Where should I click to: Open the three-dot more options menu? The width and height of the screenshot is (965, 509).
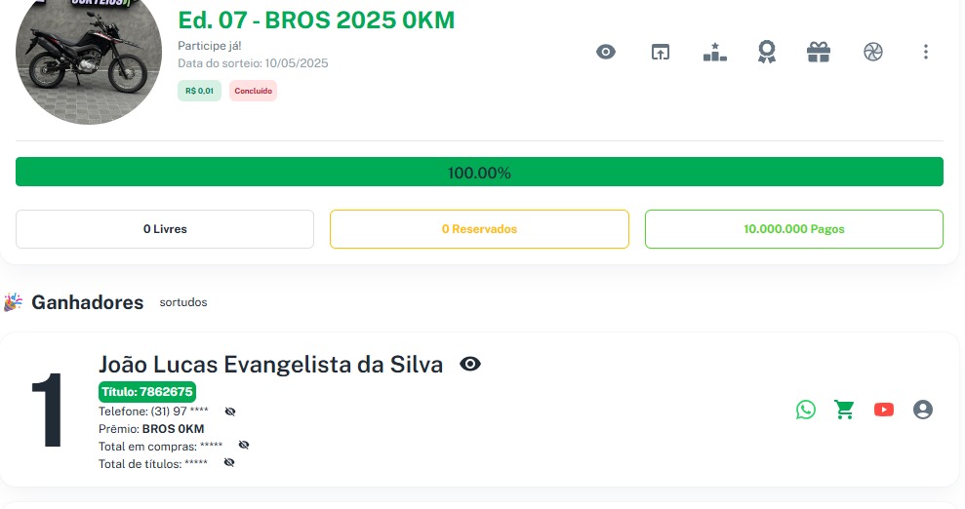click(926, 53)
